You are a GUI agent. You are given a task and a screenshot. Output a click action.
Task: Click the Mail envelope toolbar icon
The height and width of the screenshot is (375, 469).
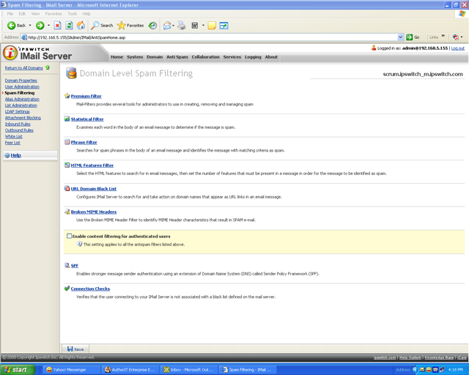click(167, 26)
